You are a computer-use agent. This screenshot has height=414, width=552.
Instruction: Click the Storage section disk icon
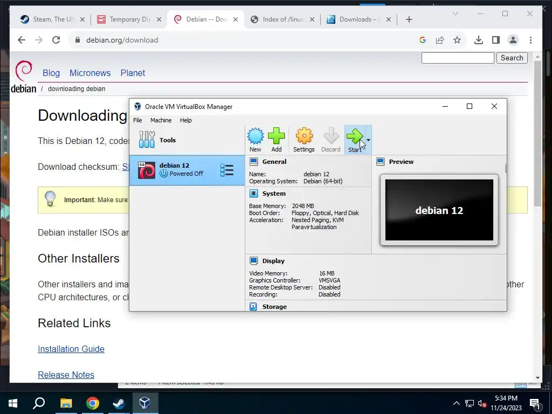(253, 306)
